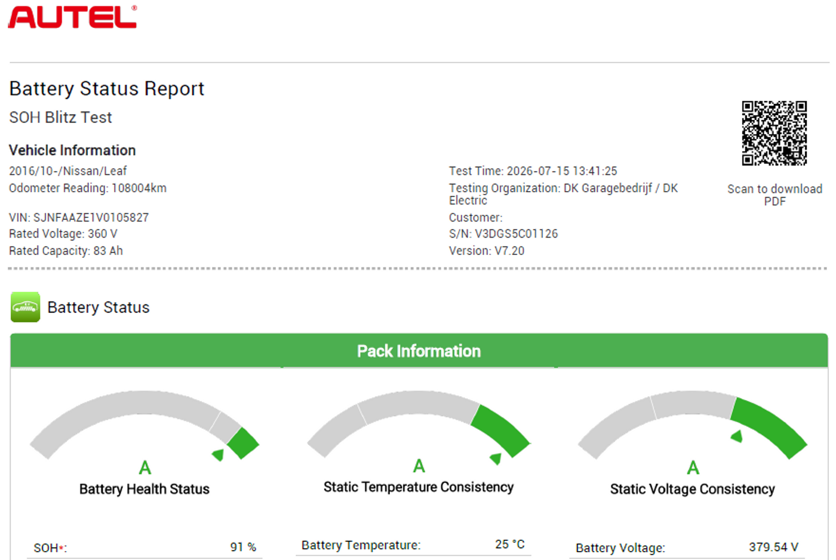Viewport: 836px width, 560px height.
Task: Click the Battery Health Status gauge
Action: point(145,424)
